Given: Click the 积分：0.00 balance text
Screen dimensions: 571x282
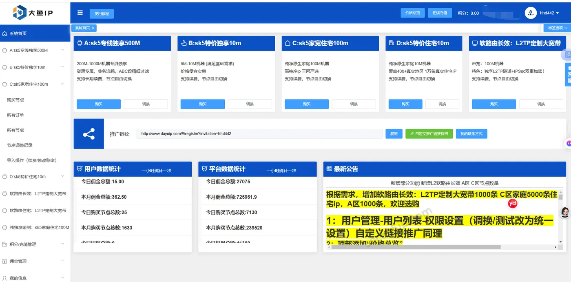Looking at the screenshot, I should 468,13.
